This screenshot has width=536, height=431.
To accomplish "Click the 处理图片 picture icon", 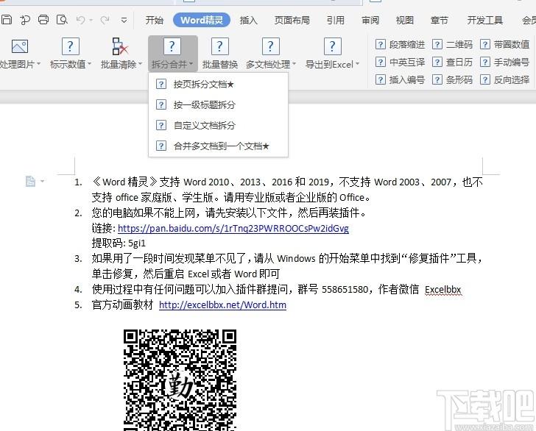I will click(x=19, y=46).
